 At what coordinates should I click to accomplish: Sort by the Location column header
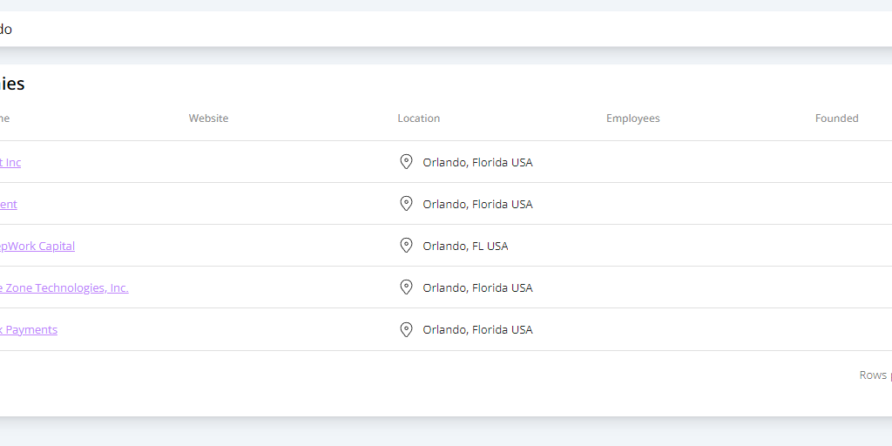[x=419, y=118]
